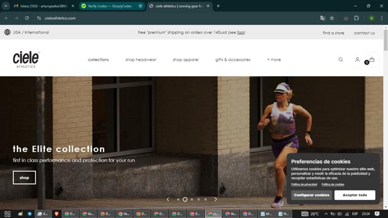
Task: Click the volume speaker tray icon
Action: pyautogui.click(x=339, y=214)
